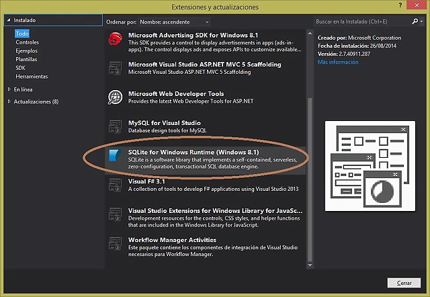Click the MySQL for Visual Studio icon
Viewport: 430px width, 297px height.
pyautogui.click(x=115, y=126)
